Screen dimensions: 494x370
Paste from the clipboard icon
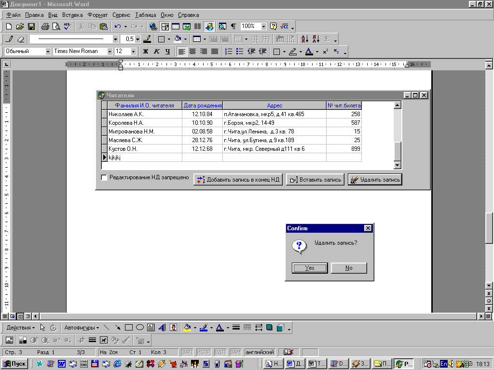[x=103, y=26]
